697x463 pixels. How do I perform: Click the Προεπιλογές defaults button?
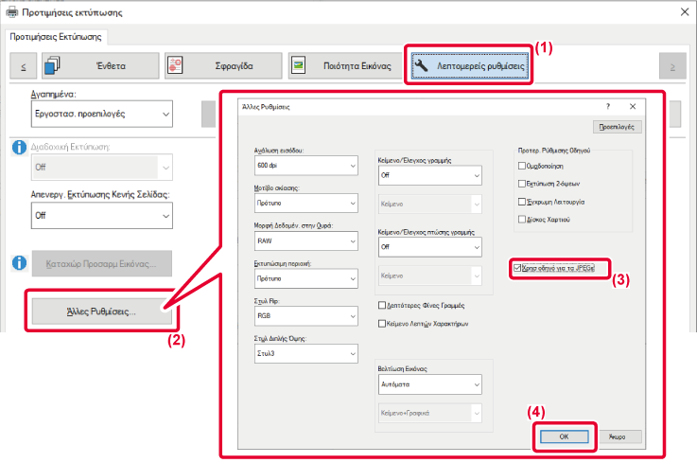coord(619,126)
